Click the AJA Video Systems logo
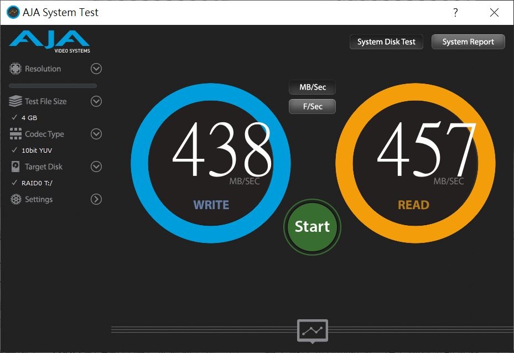The width and height of the screenshot is (514, 353). [49, 41]
